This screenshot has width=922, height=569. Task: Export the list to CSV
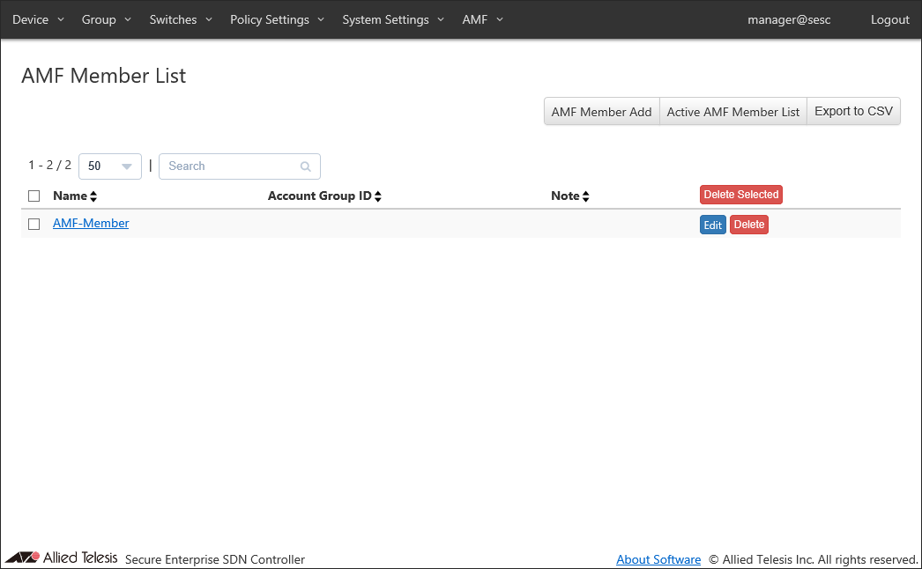pos(853,112)
